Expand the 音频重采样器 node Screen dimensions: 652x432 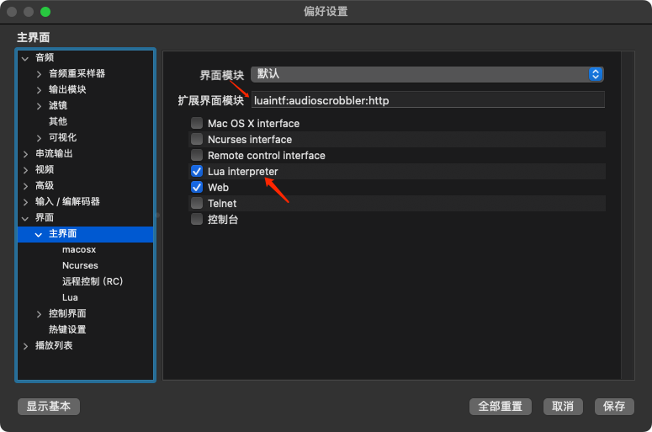coord(39,74)
